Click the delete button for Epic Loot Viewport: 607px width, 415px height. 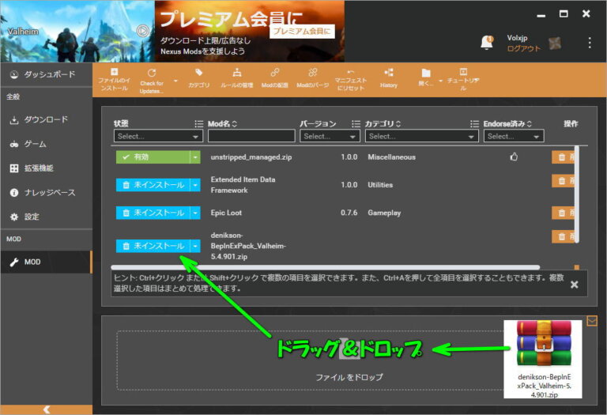coord(564,213)
